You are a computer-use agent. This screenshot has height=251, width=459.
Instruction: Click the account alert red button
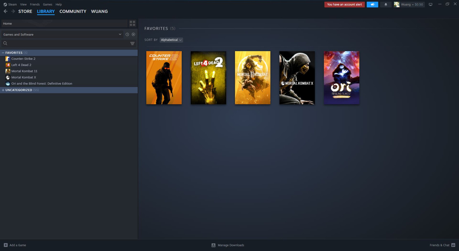click(344, 4)
